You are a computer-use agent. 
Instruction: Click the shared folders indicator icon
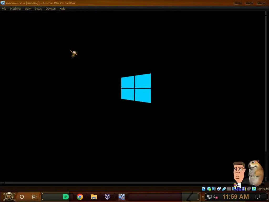[x=229, y=189]
